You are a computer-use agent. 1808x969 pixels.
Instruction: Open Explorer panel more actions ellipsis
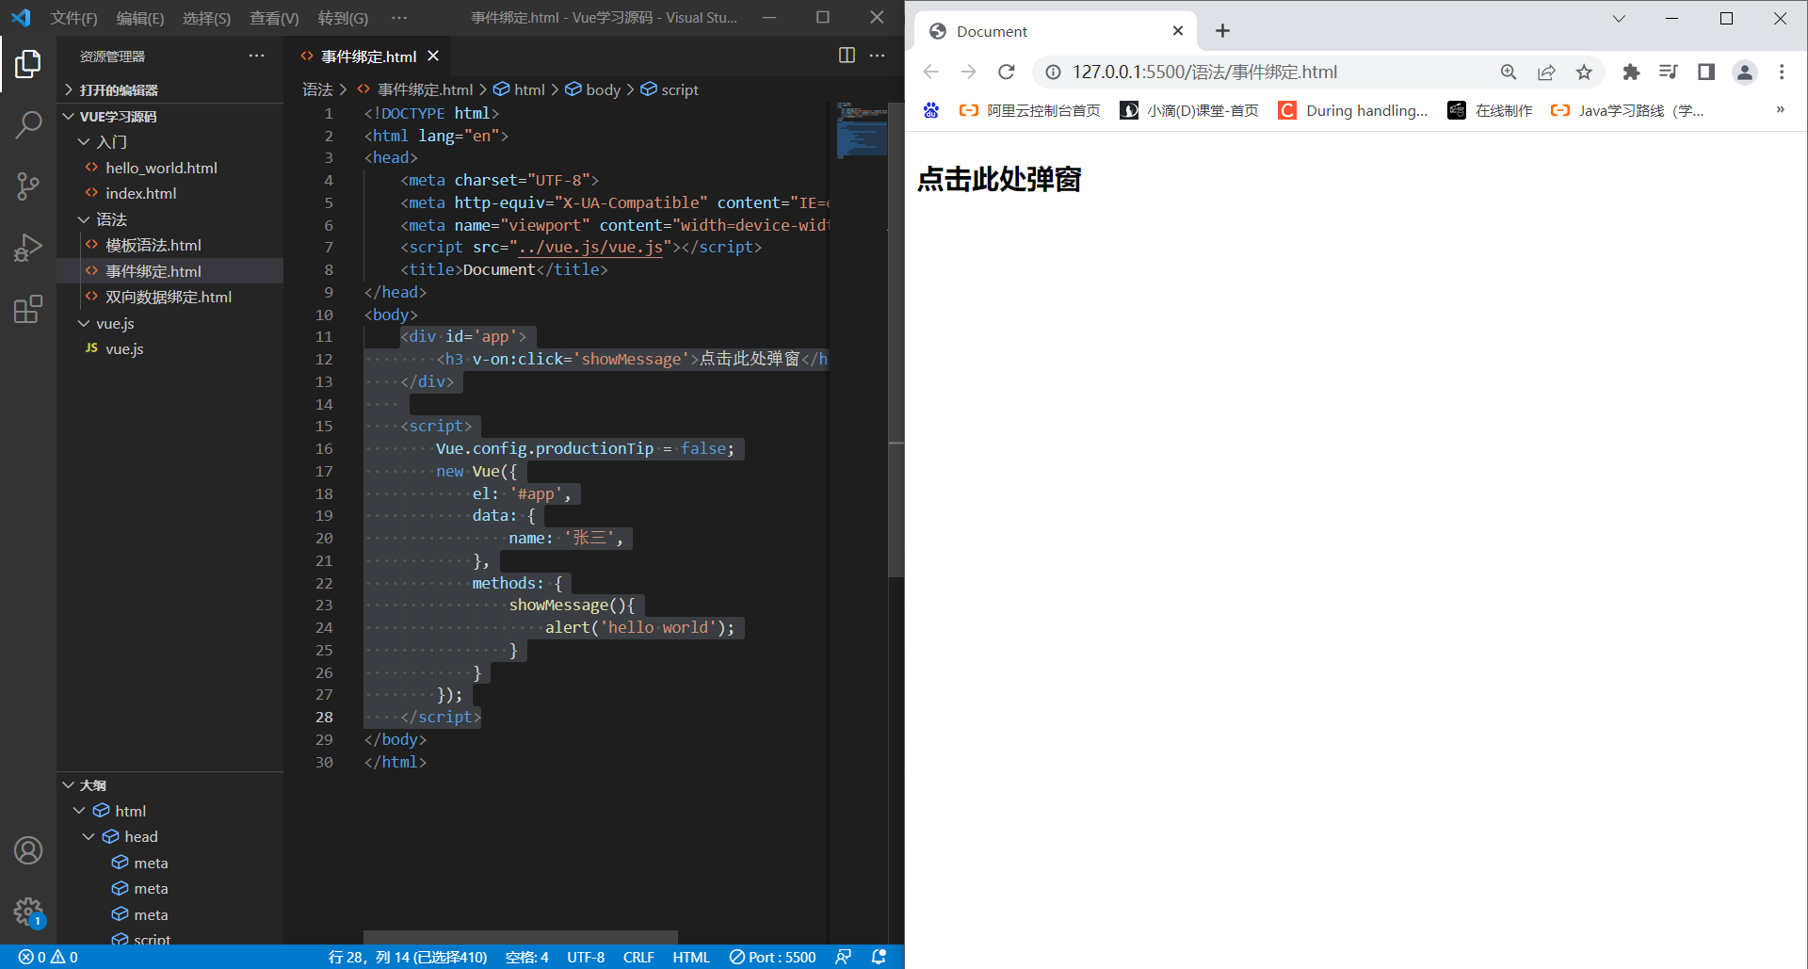tap(256, 56)
